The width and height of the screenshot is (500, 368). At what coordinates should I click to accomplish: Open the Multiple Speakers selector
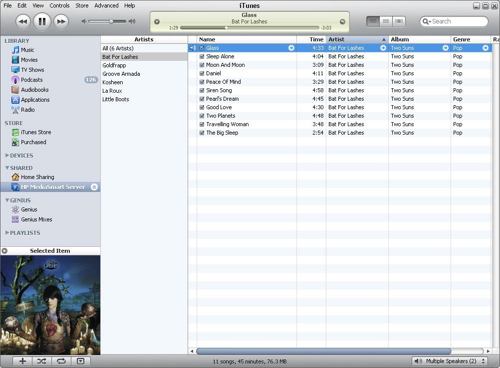(x=450, y=361)
